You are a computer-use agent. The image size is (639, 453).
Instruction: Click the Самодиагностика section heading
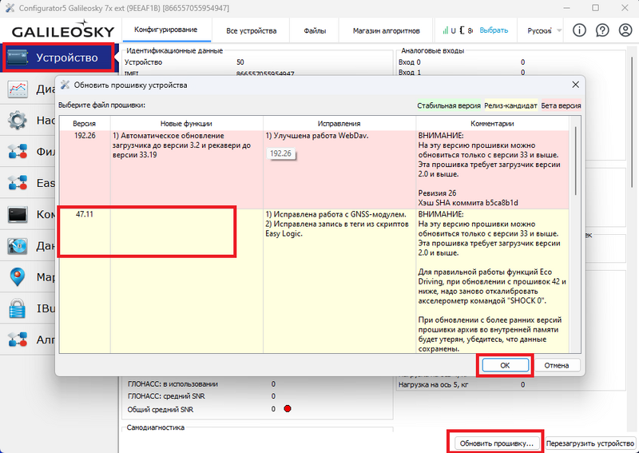155,427
